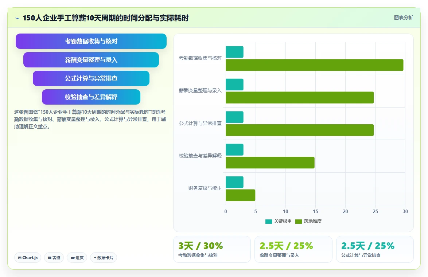Viewport: 428px width, 277px height.
Task: Select the 公式计算与异常排查 funnel step
Action: [x=91, y=78]
